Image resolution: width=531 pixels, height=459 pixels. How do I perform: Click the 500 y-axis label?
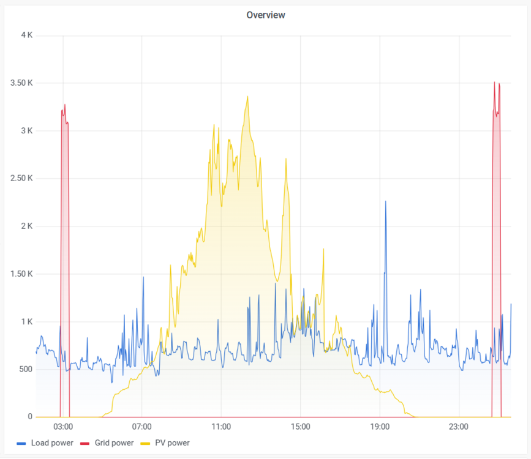point(26,369)
